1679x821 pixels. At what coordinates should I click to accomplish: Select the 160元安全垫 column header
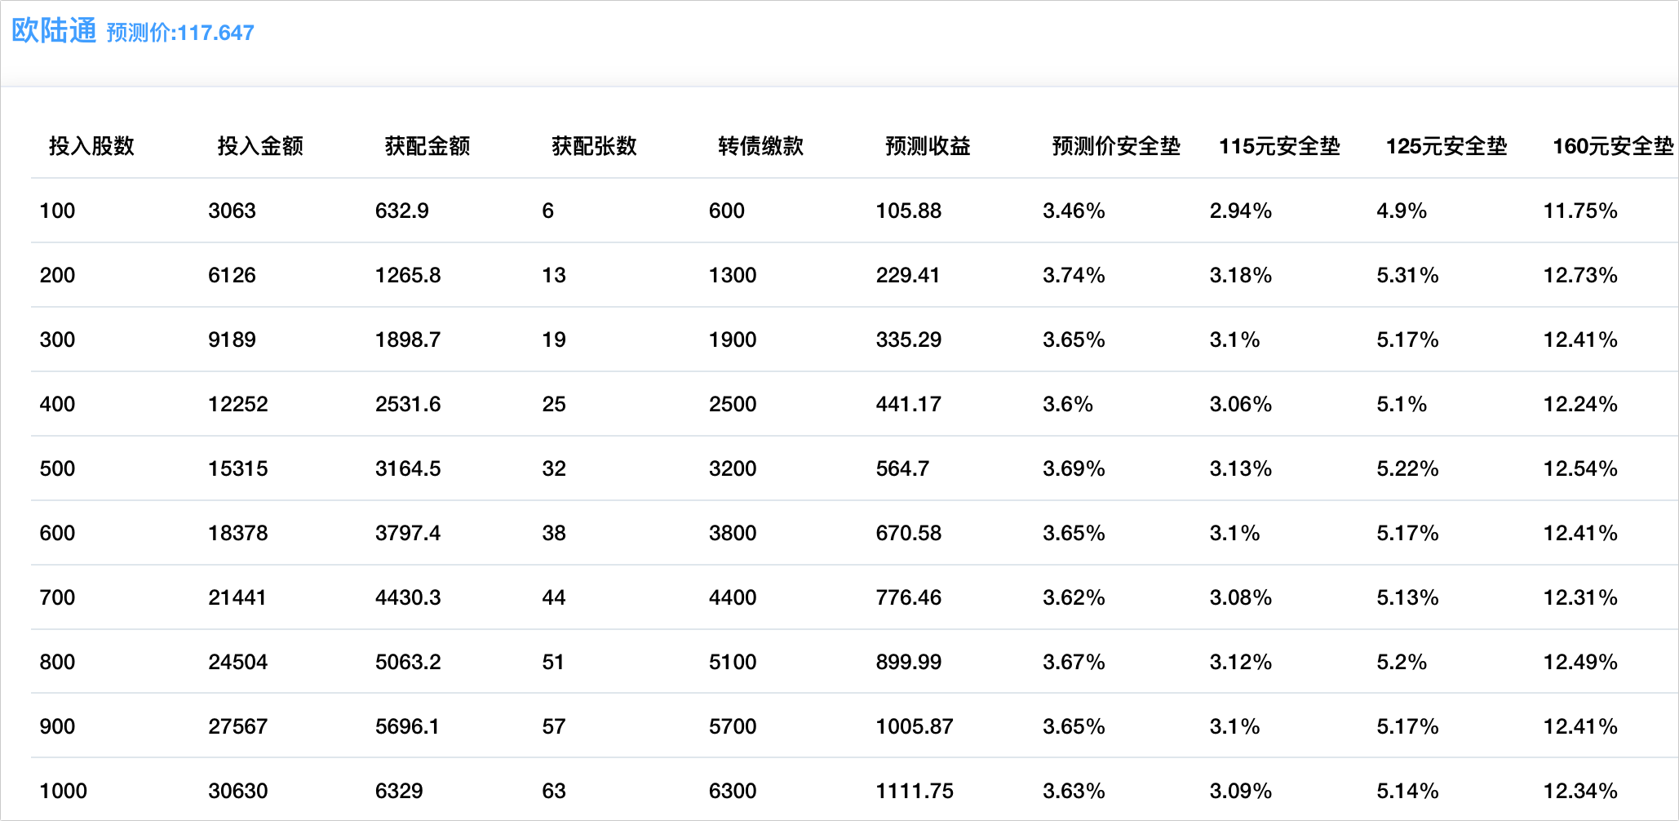point(1613,146)
